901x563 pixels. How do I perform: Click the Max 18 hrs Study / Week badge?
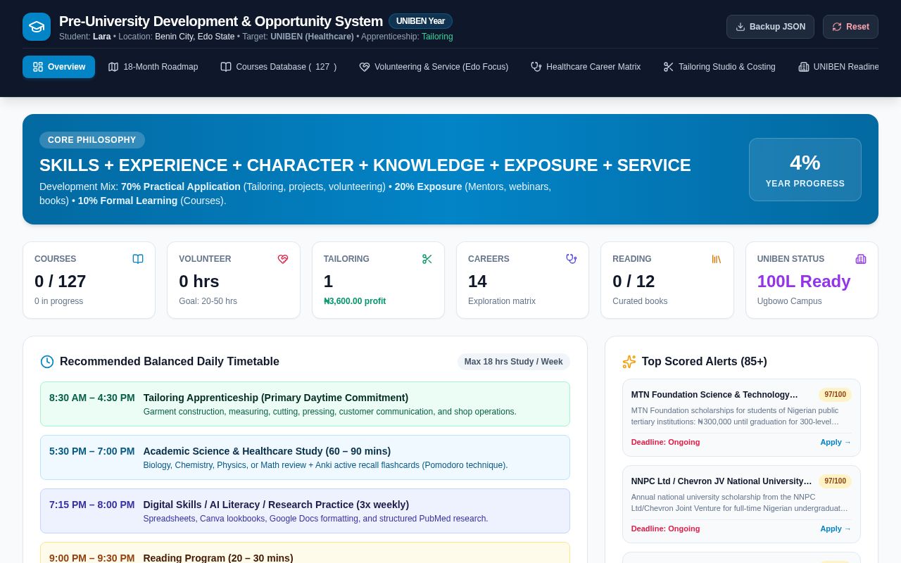click(514, 362)
